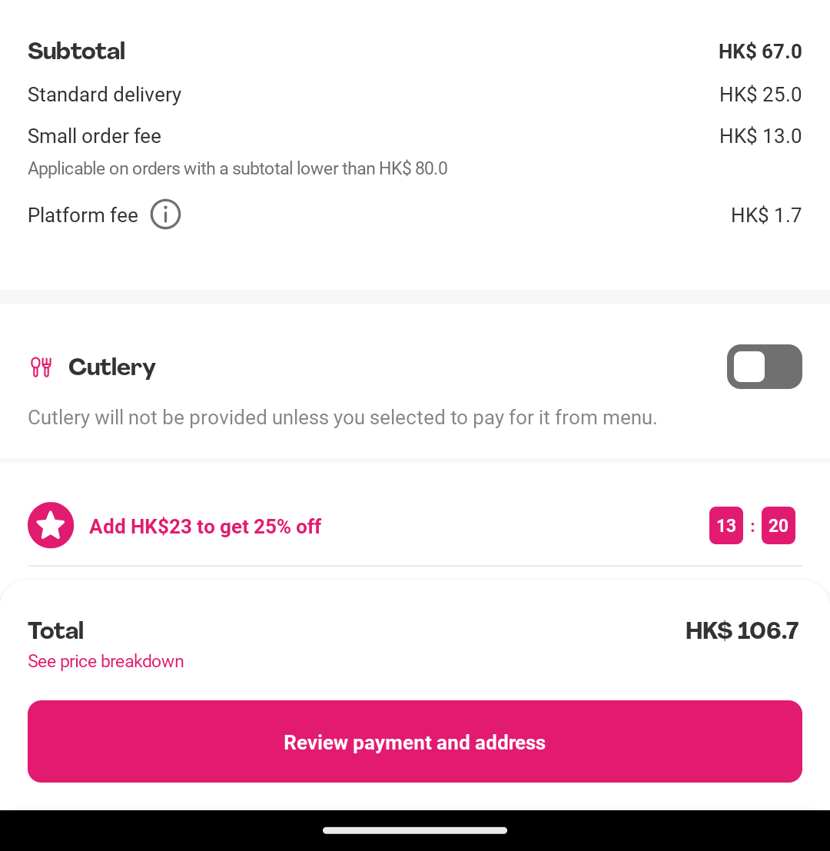Tap the subtotal lower than HK$ 80.0 note
This screenshot has width=830, height=851.
(x=237, y=169)
